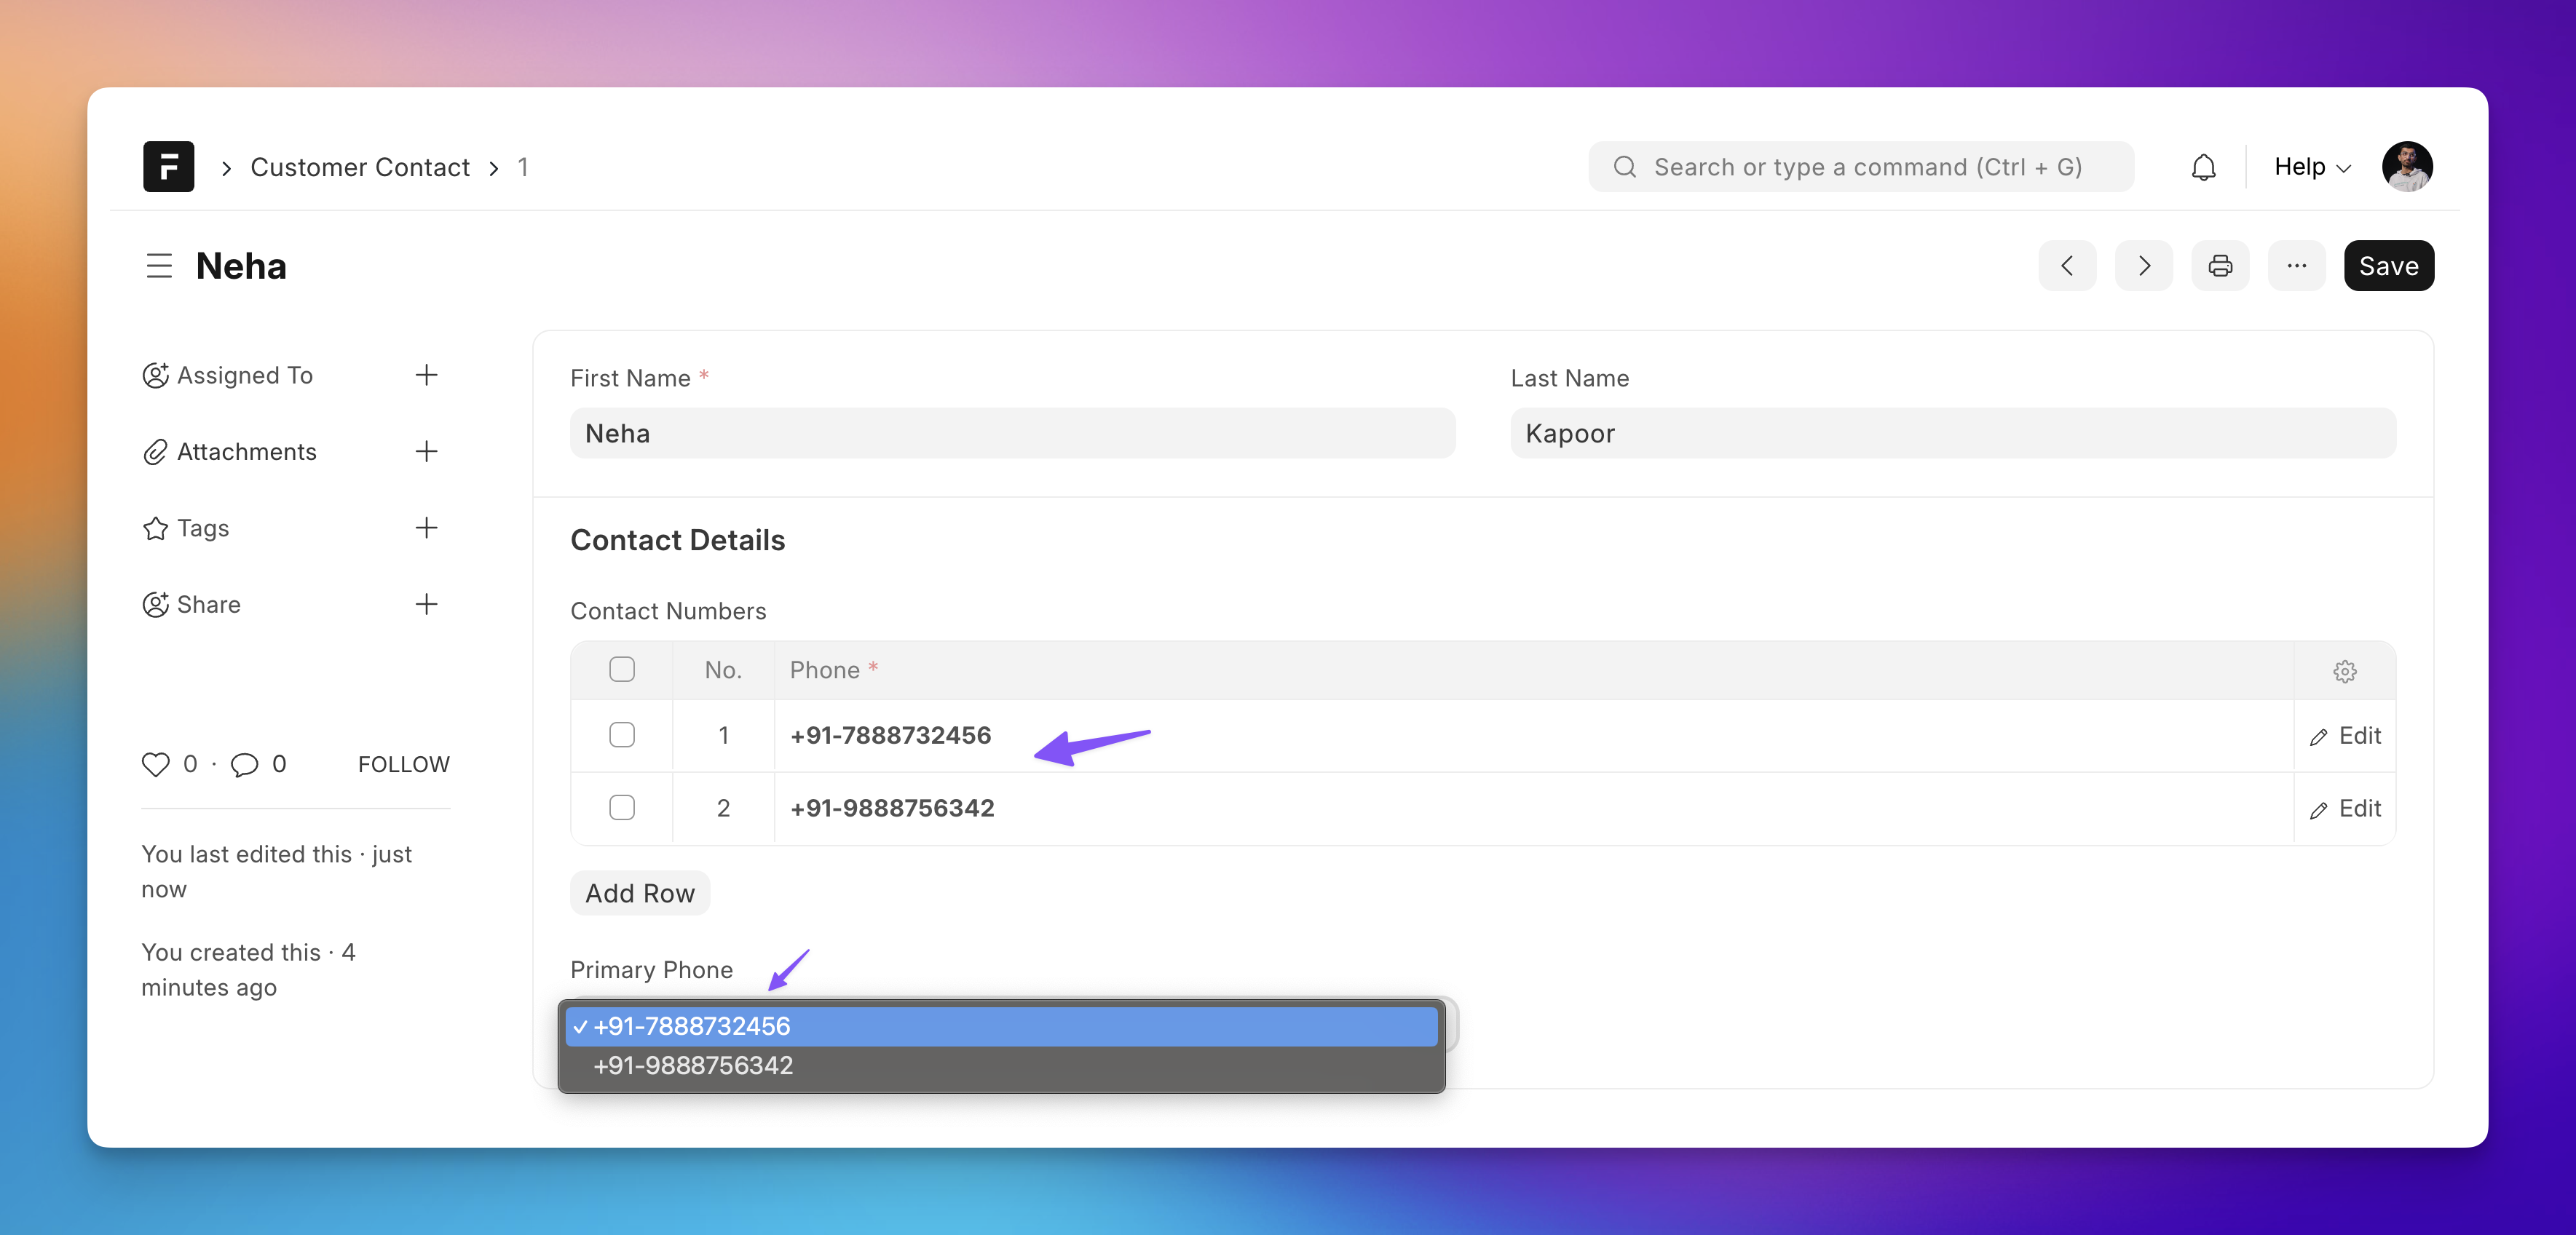This screenshot has width=2576, height=1235.
Task: Click the Assigned To plus icon
Action: click(x=425, y=375)
